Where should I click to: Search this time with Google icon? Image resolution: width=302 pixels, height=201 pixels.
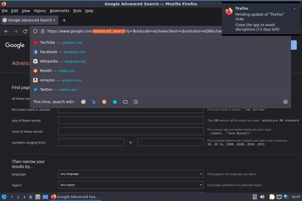83,102
